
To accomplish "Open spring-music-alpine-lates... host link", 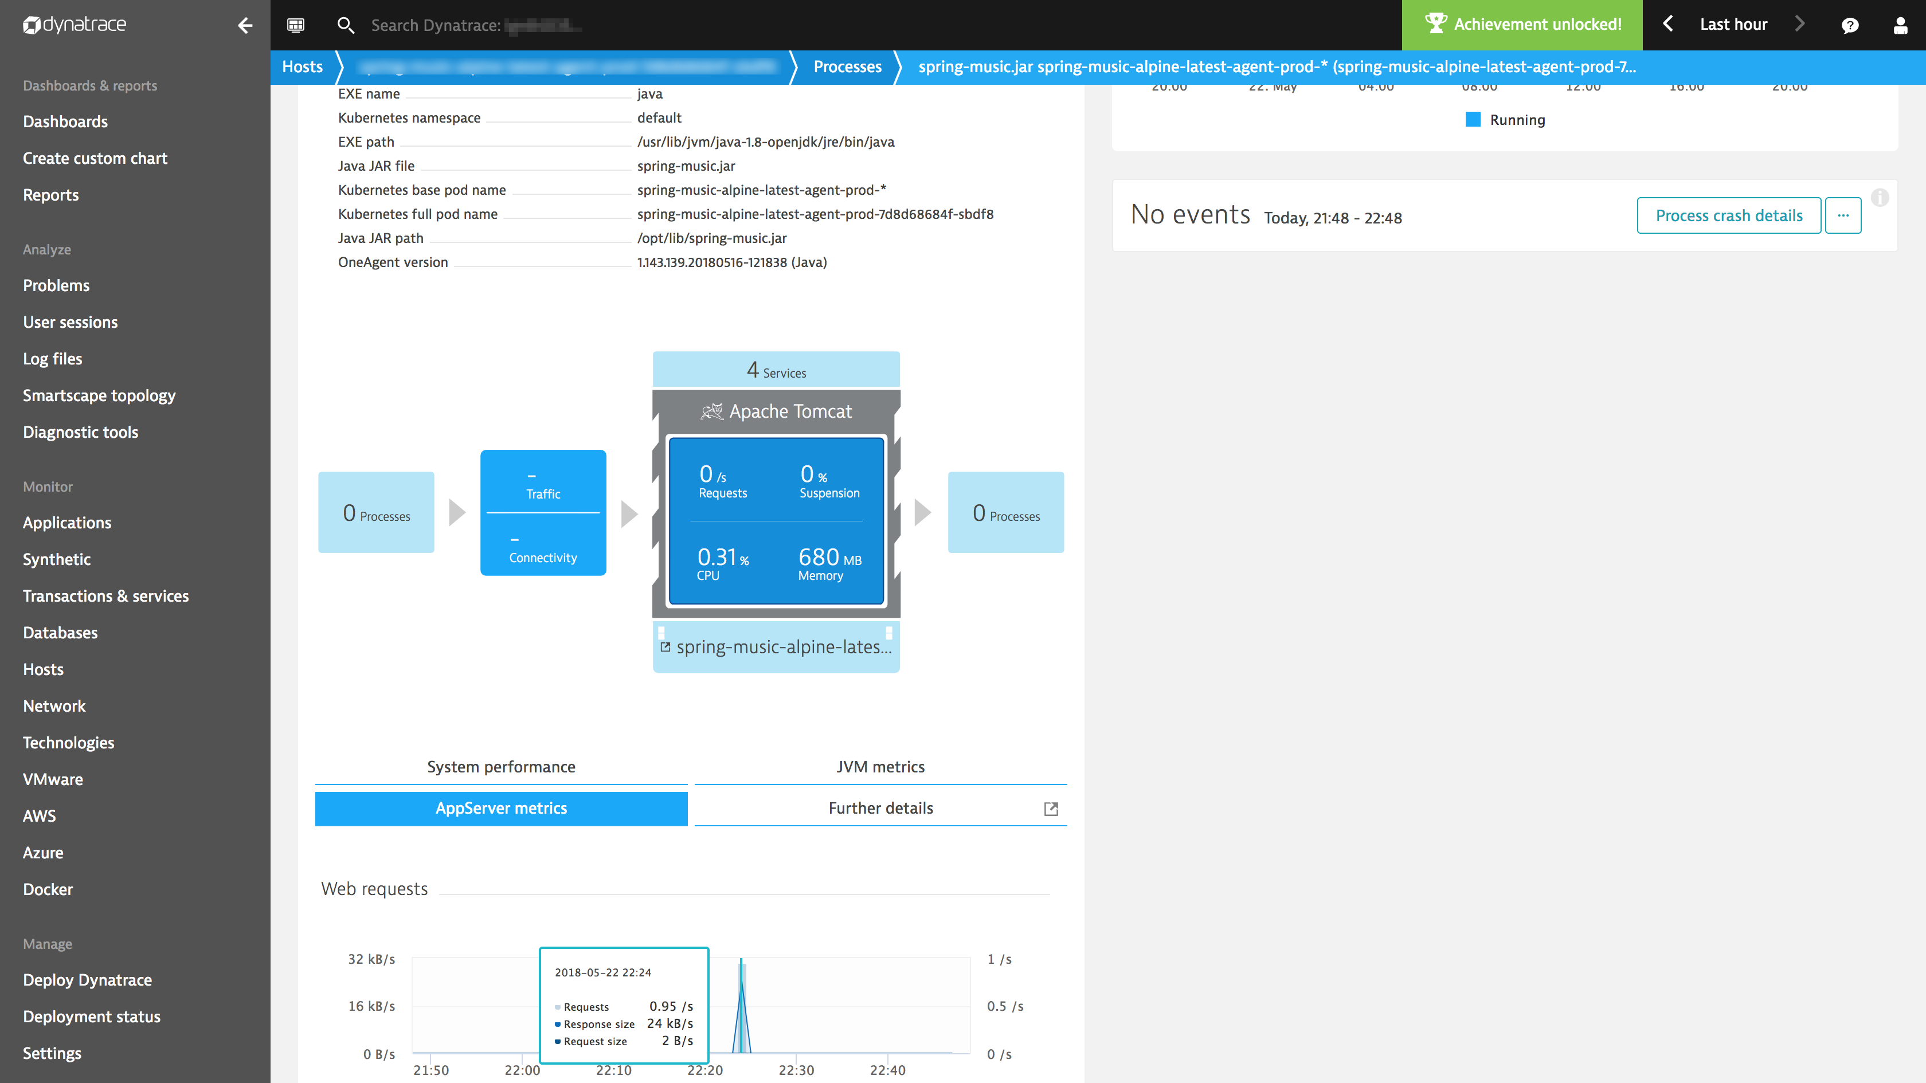I will coord(784,646).
